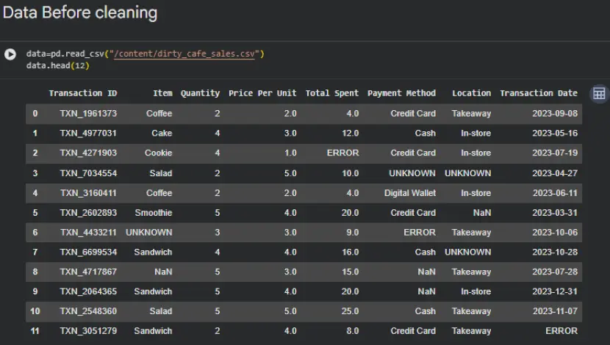Select the Location column header
This screenshot has width=610, height=345.
coord(471,93)
